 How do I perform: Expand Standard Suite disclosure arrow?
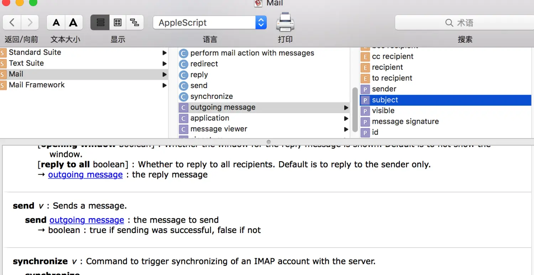click(x=164, y=53)
